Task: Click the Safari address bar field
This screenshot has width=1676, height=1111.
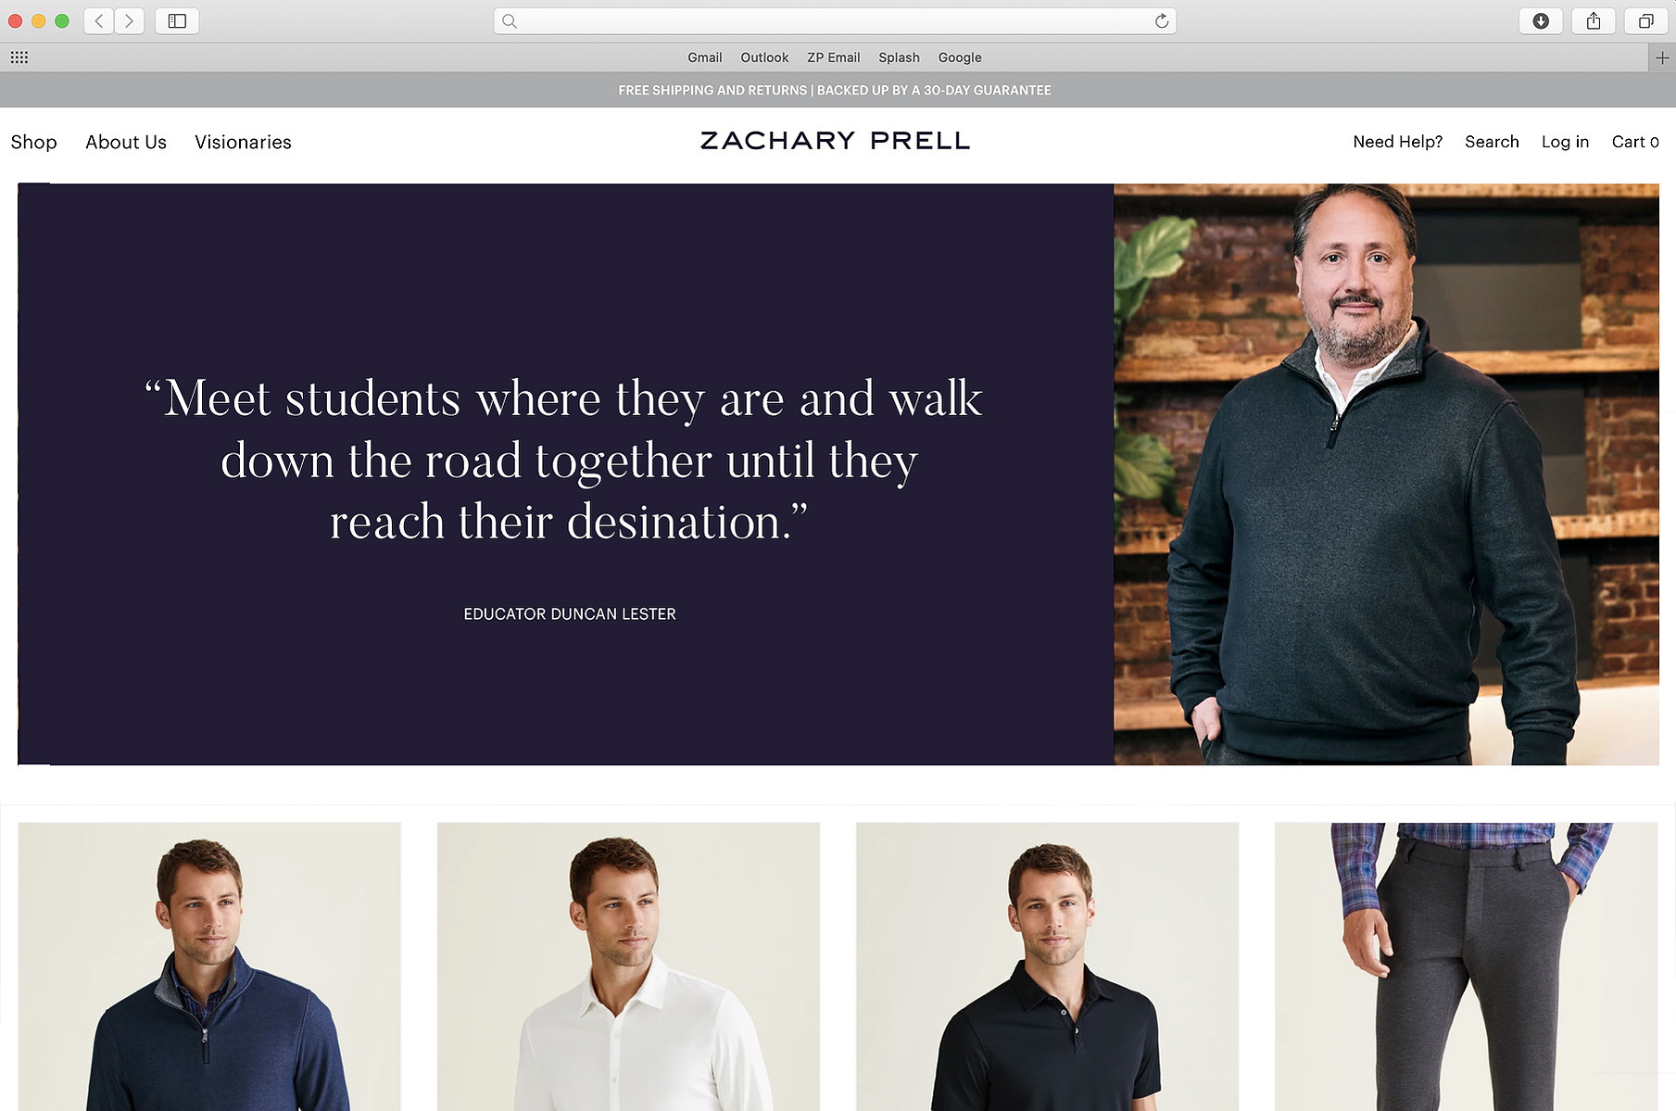Action: point(835,20)
